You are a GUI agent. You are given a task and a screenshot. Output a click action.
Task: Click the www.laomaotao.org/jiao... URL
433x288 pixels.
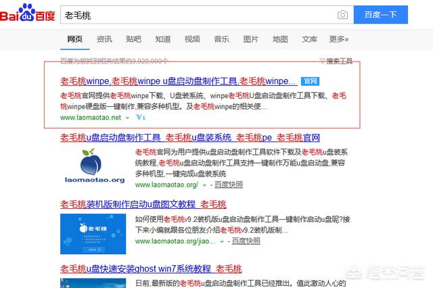(x=175, y=241)
